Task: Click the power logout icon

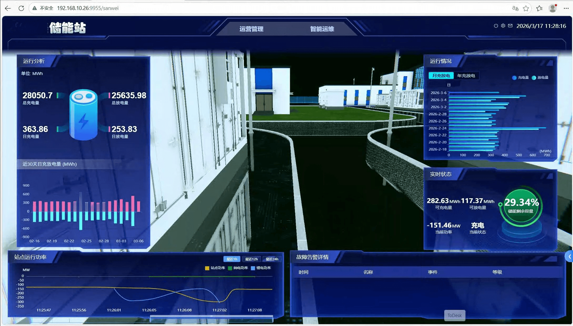Action: point(496,26)
